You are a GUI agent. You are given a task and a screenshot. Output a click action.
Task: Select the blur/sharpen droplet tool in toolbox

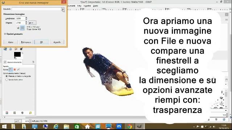[11, 49]
